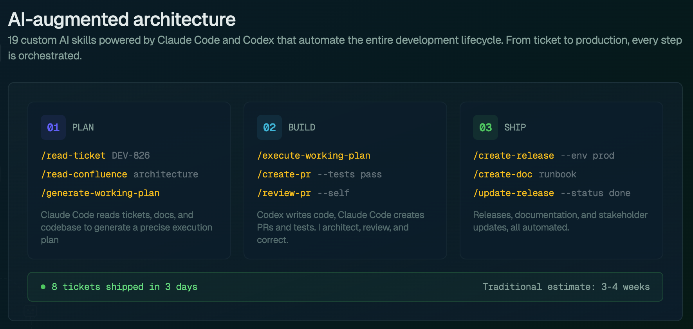Select the BUILD label

[x=302, y=127]
